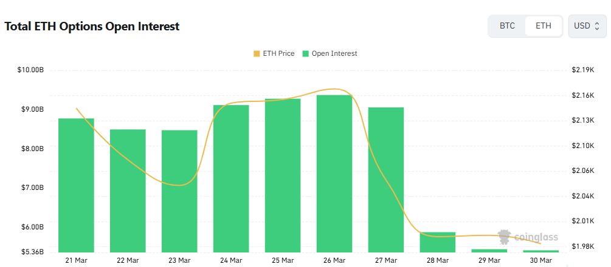The width and height of the screenshot is (611, 267).
Task: Switch to the BTC tab
Action: [507, 26]
